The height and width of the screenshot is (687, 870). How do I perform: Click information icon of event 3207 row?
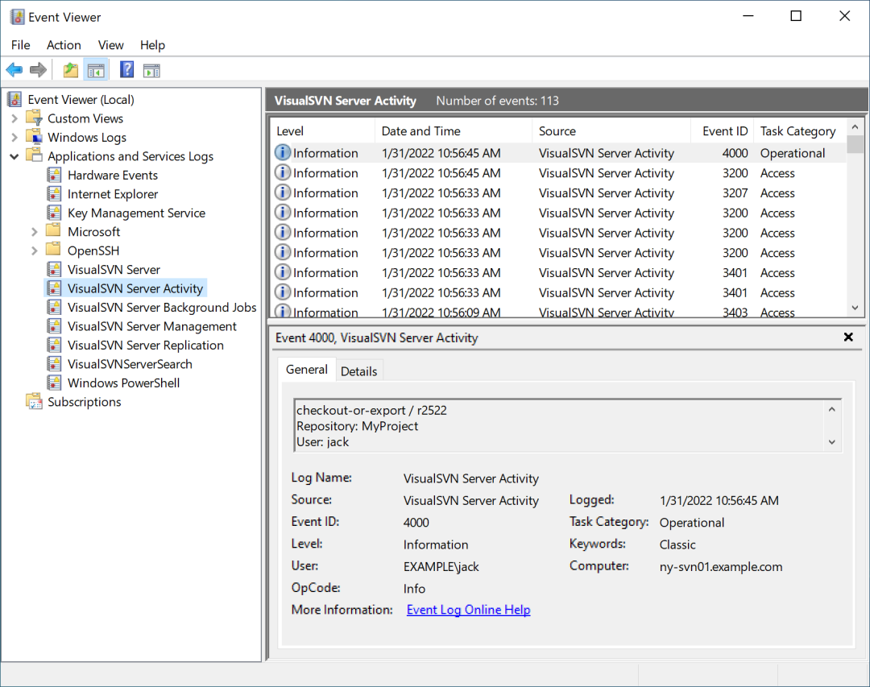tap(283, 192)
